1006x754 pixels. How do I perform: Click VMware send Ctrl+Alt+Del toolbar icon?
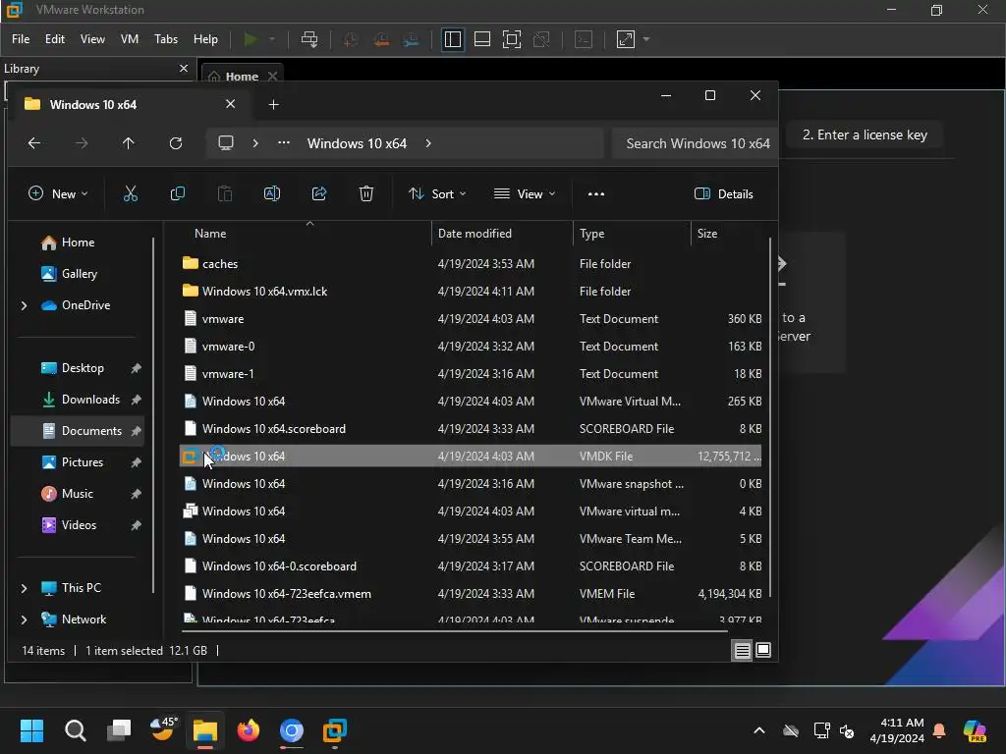coord(309,39)
